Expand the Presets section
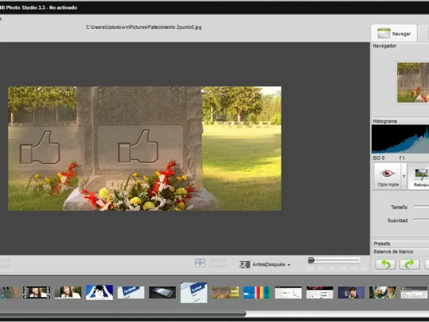The width and height of the screenshot is (429, 322). [x=382, y=244]
